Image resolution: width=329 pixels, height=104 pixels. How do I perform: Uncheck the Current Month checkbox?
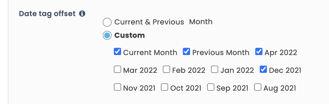tap(117, 51)
